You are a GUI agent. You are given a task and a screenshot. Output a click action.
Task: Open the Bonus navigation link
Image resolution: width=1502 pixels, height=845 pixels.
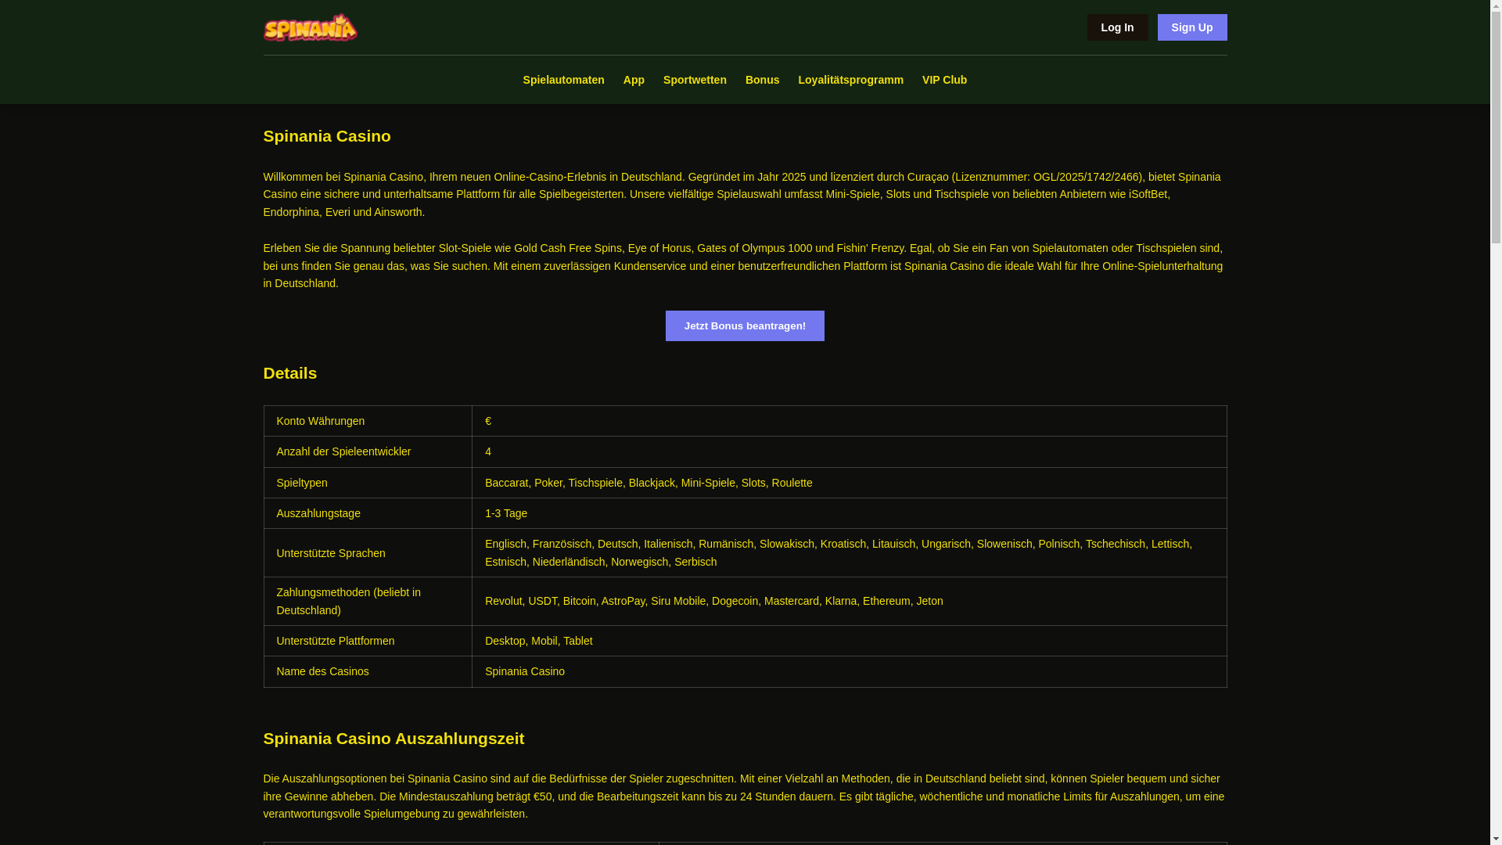tap(762, 80)
